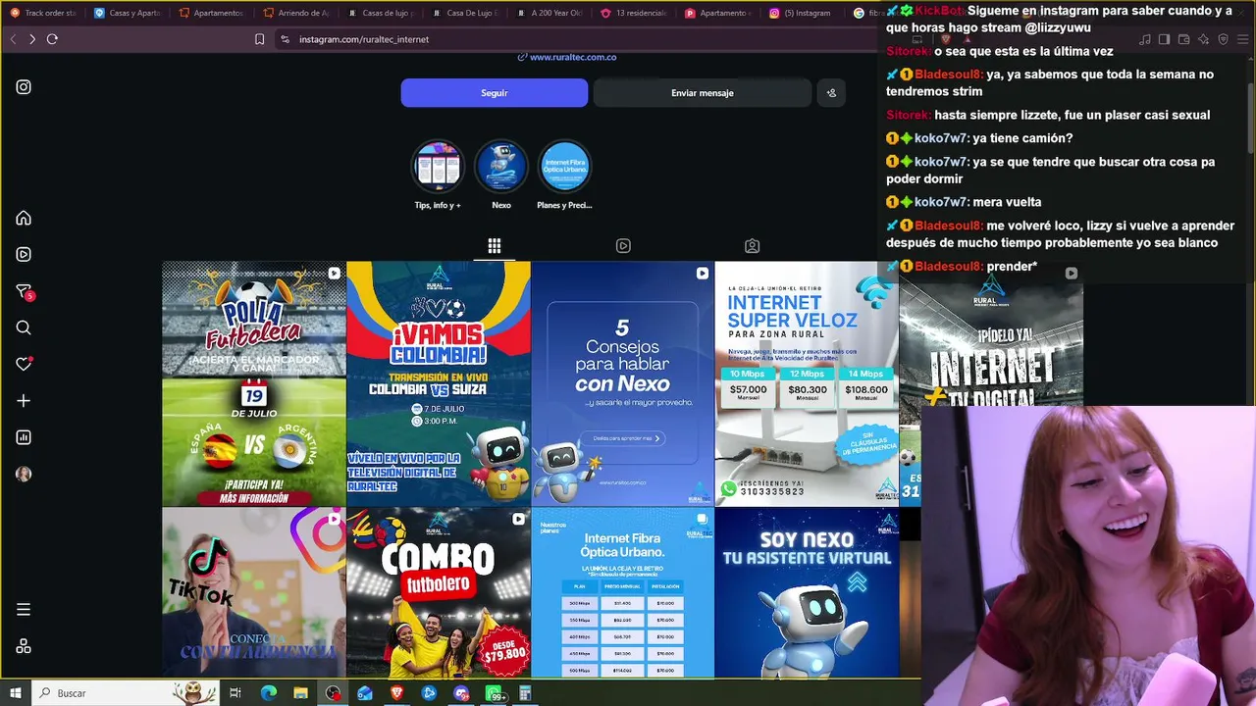Open the www.ruraltec.com.co profile link
The image size is (1256, 706).
coord(567,57)
